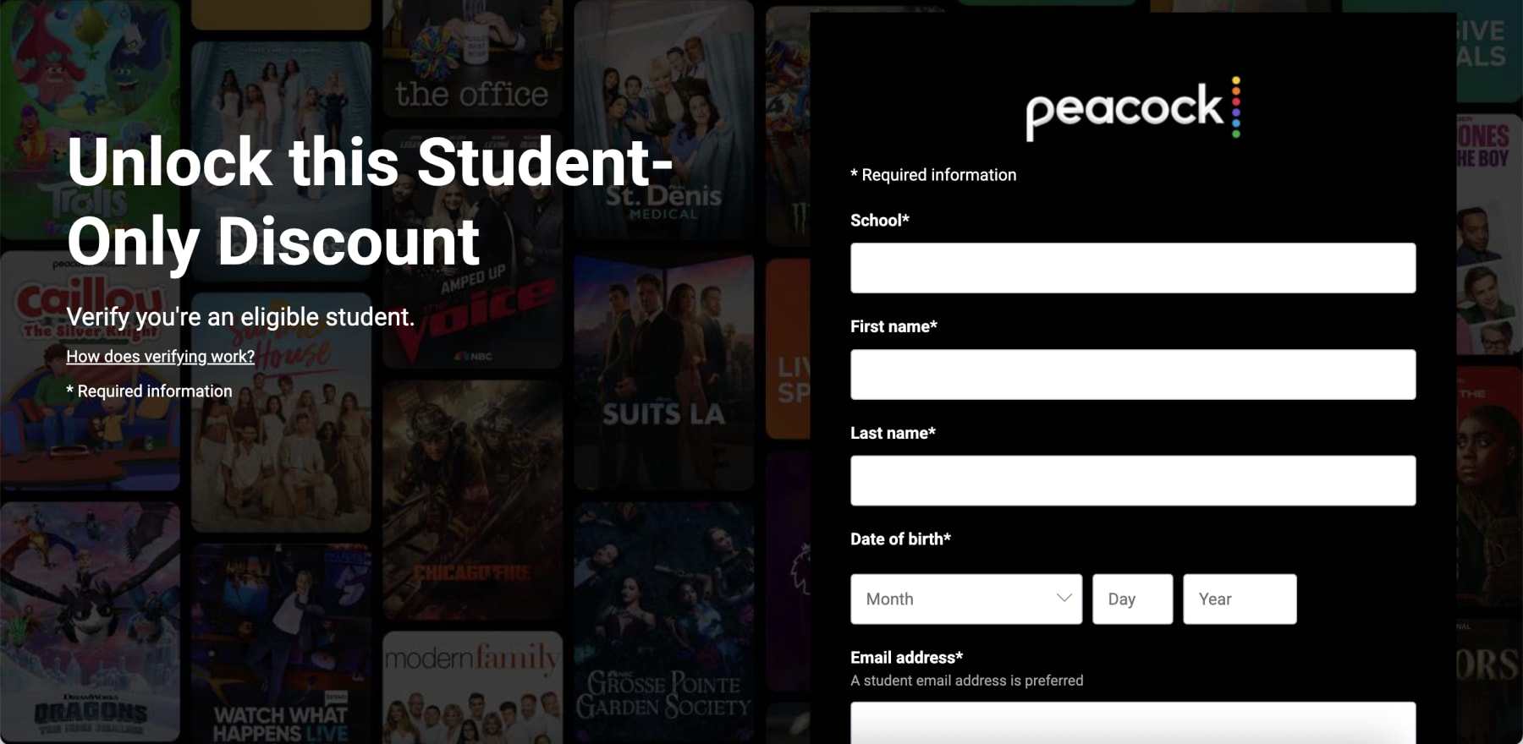Click Watch What Happens Live poster
This screenshot has width=1523, height=744.
point(281,644)
